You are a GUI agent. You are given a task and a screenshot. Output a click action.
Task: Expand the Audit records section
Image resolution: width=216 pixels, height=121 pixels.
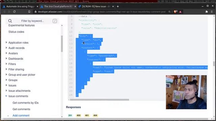(x=6, y=48)
